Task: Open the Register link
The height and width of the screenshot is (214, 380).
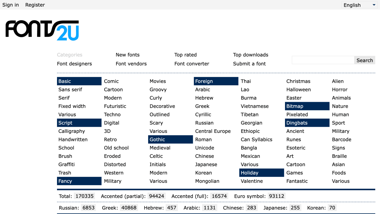Action: coord(35,5)
